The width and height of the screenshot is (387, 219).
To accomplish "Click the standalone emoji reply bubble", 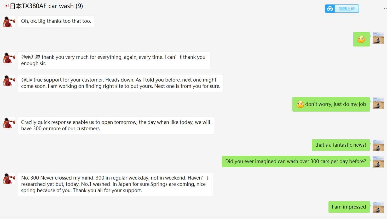I will tap(361, 39).
